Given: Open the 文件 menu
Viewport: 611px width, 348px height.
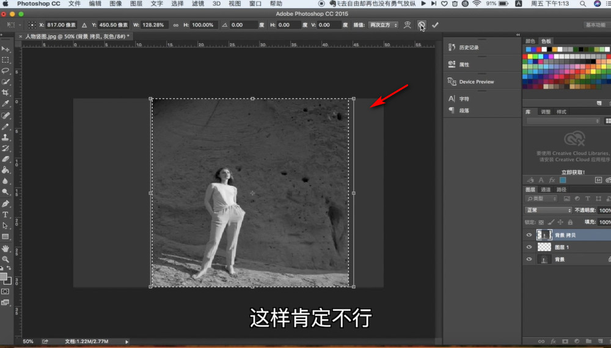Looking at the screenshot, I should tap(75, 4).
